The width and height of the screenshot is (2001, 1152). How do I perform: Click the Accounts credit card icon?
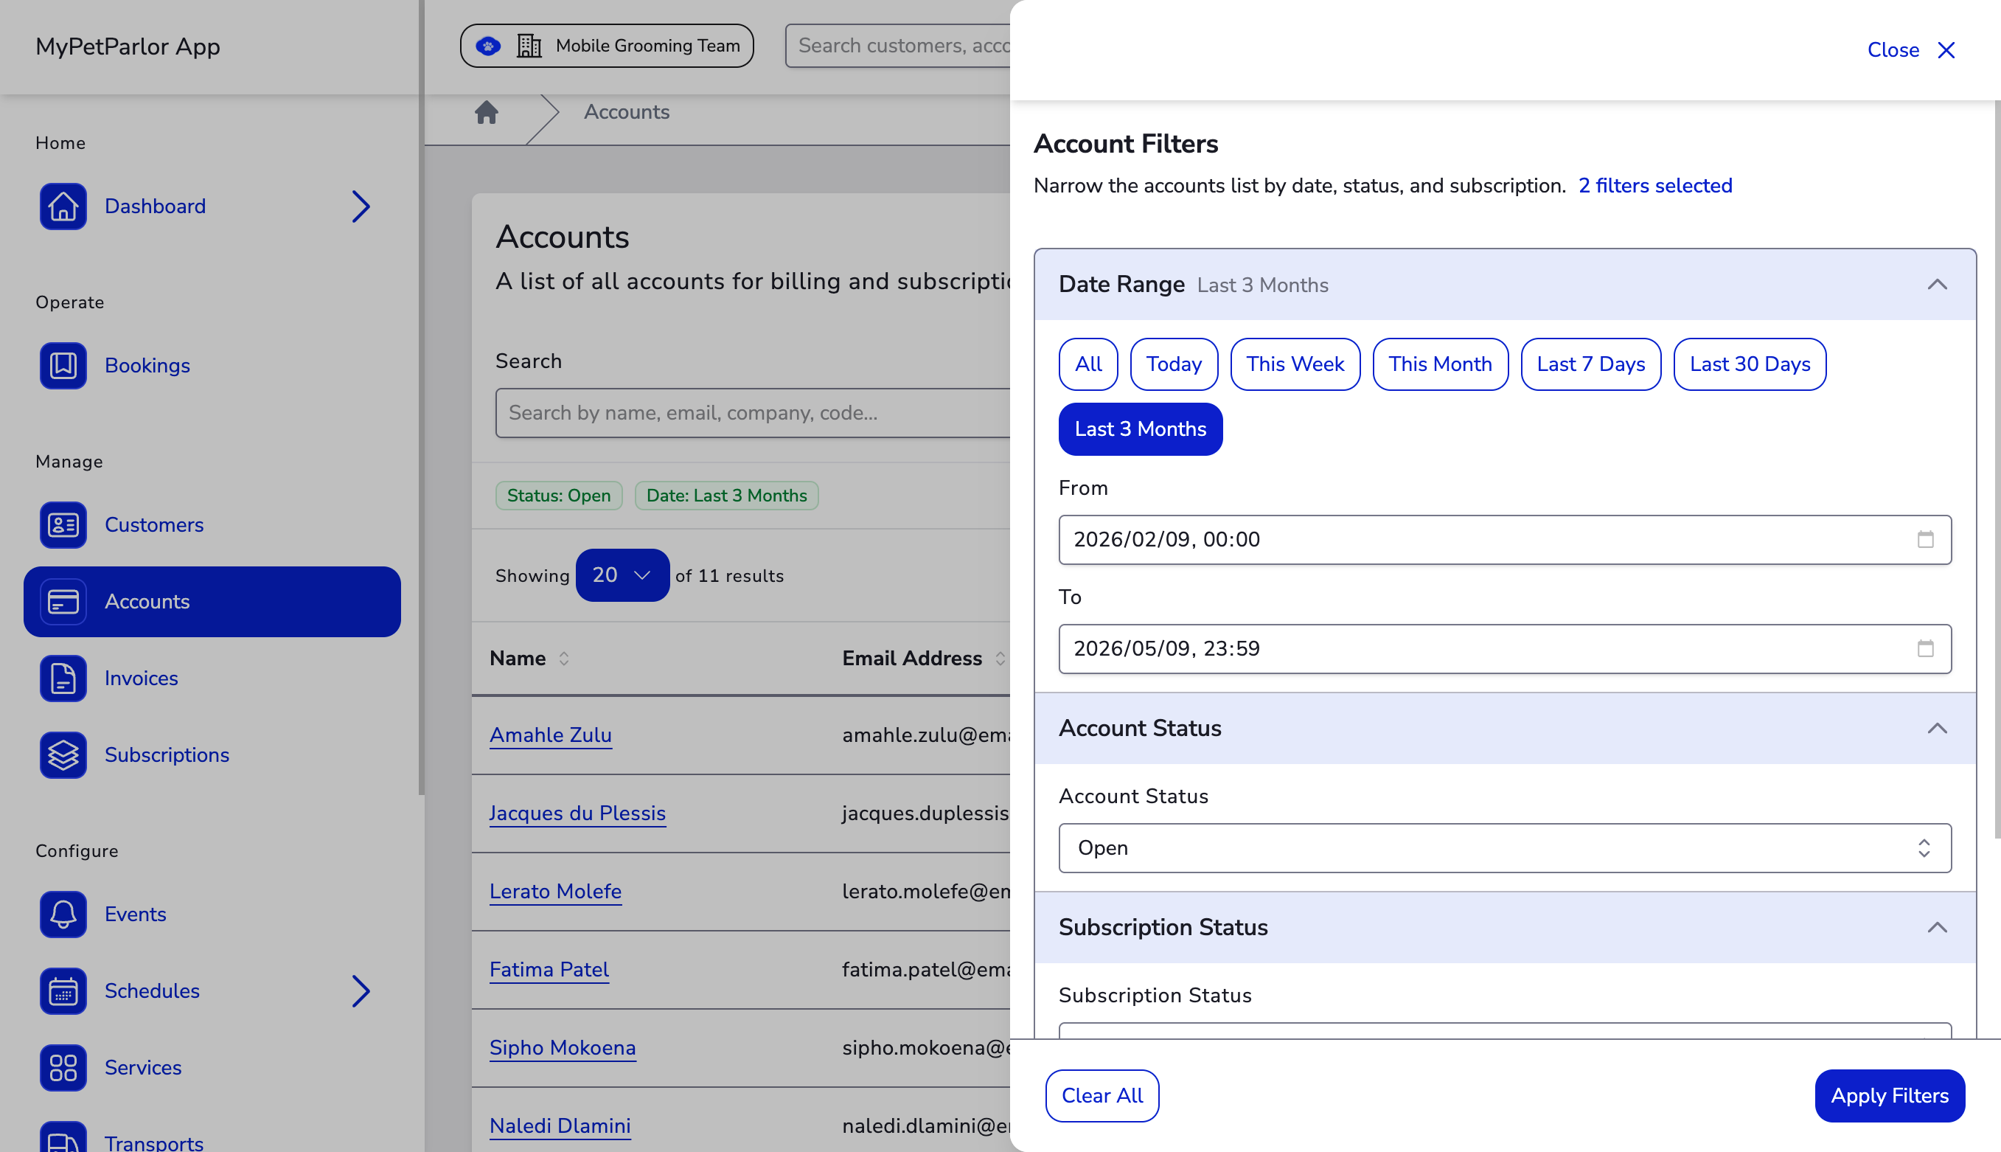tap(63, 602)
